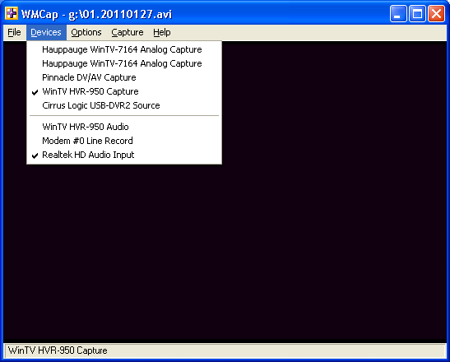Close the open Devices menu
This screenshot has width=450, height=362.
(46, 32)
